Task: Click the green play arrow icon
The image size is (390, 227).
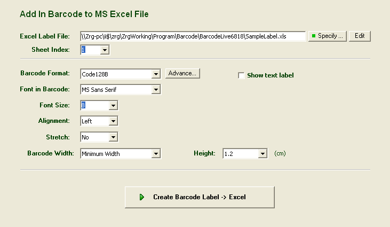Action: tap(142, 197)
